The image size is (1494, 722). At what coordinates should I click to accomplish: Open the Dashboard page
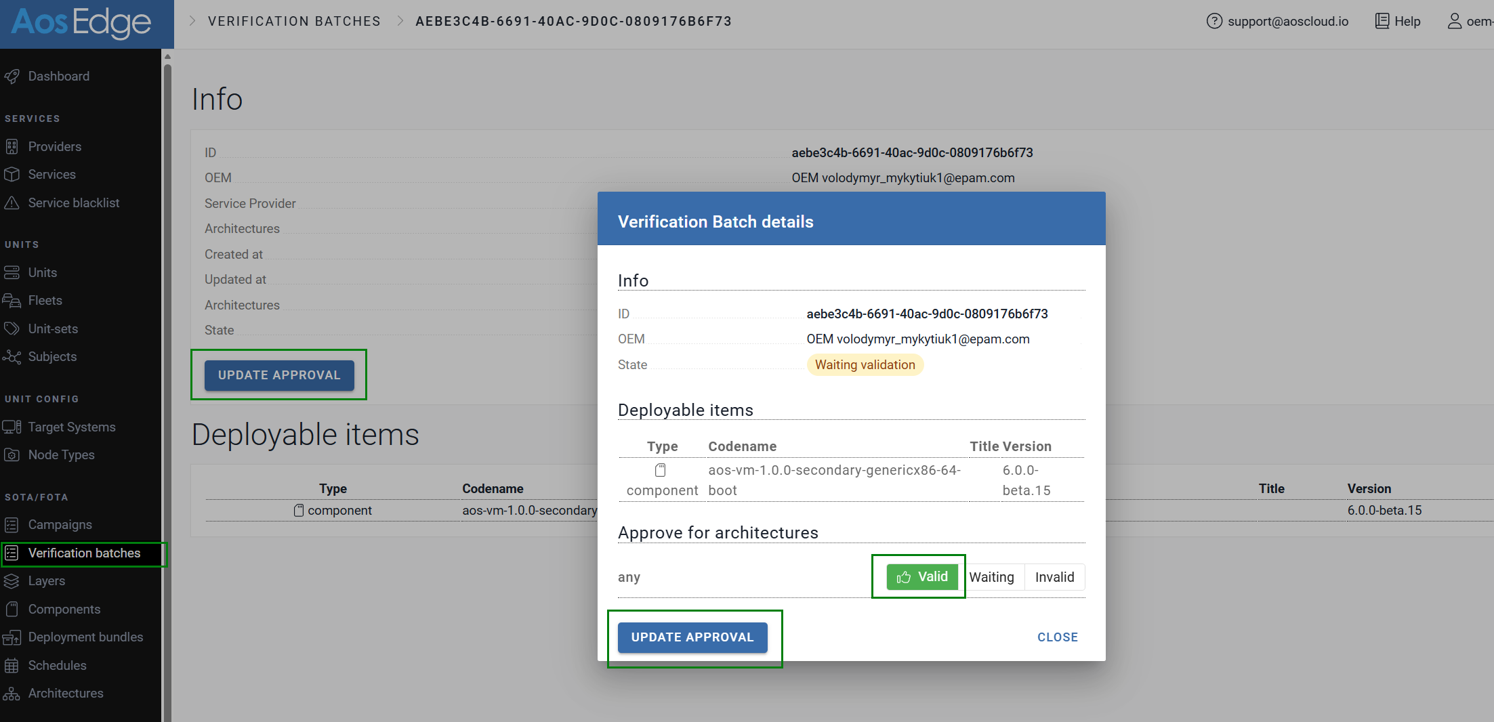pos(59,77)
